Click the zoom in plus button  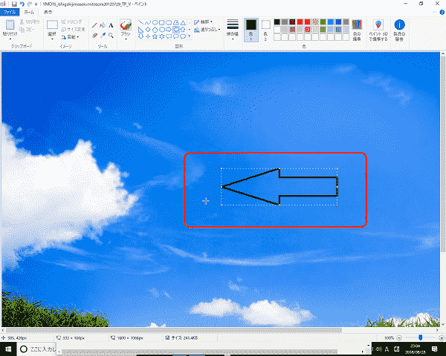(442, 338)
